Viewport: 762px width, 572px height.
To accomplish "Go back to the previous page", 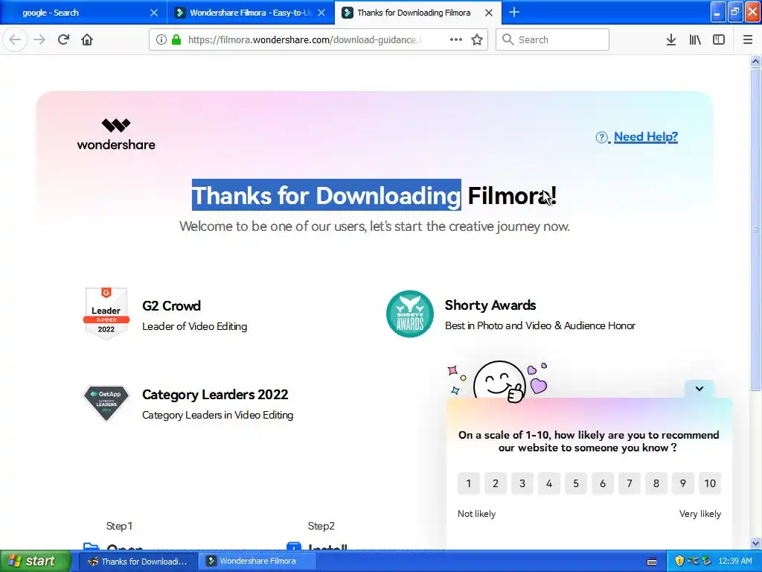I will [x=15, y=39].
